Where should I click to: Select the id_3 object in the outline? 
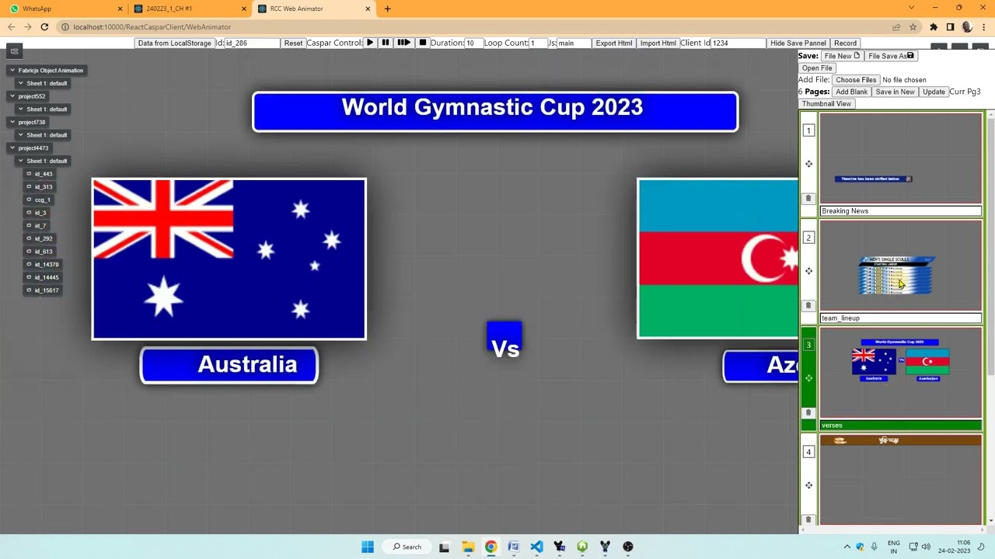[x=37, y=213]
